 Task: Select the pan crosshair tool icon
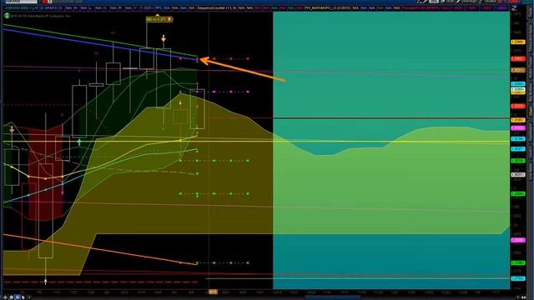[x=5, y=297]
